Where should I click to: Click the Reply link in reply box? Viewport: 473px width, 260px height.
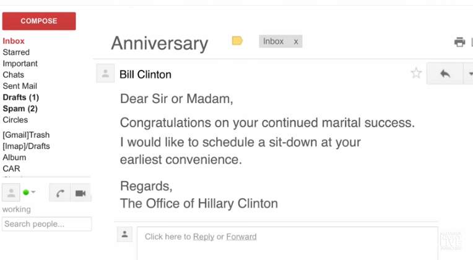(x=204, y=237)
